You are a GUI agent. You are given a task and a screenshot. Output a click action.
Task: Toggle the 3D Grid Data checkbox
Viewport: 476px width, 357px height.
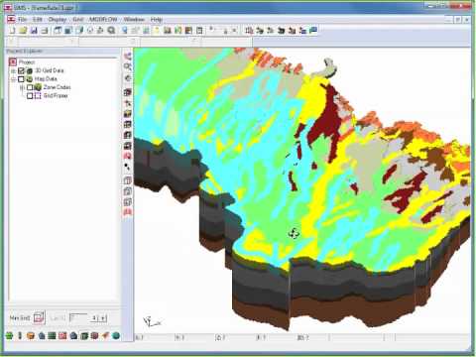[21, 70]
